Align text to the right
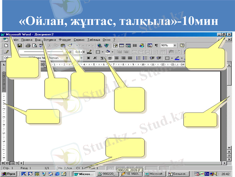Screen dimensions: 235x177 click(x=123, y=58)
